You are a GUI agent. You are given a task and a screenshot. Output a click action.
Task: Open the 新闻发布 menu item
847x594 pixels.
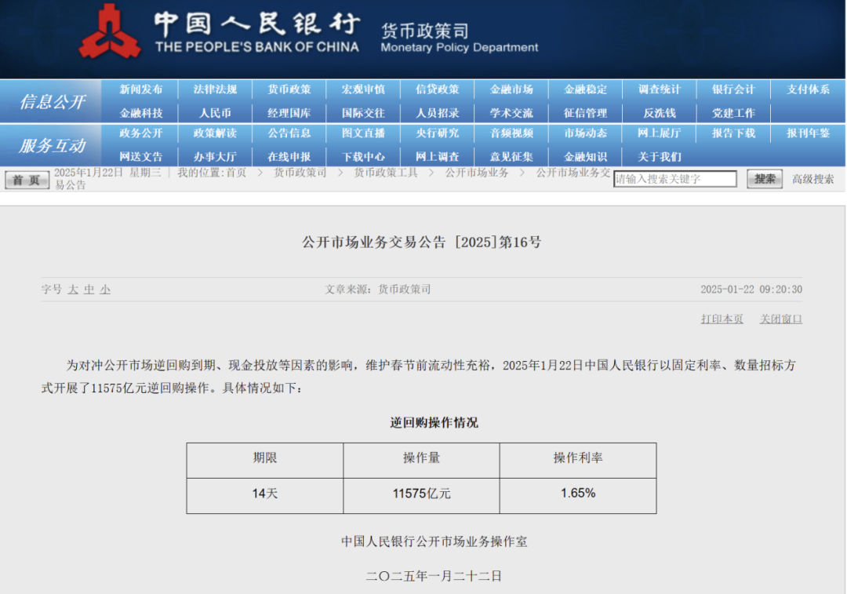(141, 89)
